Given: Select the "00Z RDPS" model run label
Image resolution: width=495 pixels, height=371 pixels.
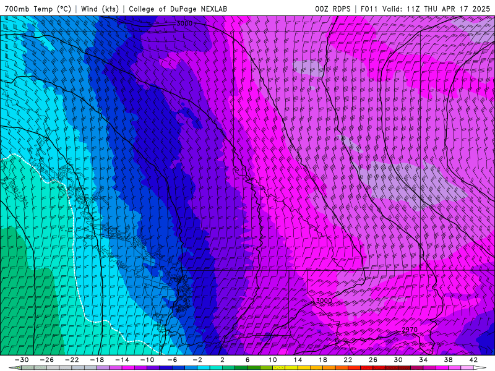Looking at the screenshot, I should [333, 9].
